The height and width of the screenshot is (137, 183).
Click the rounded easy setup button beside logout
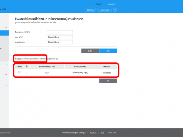click(x=90, y=10)
